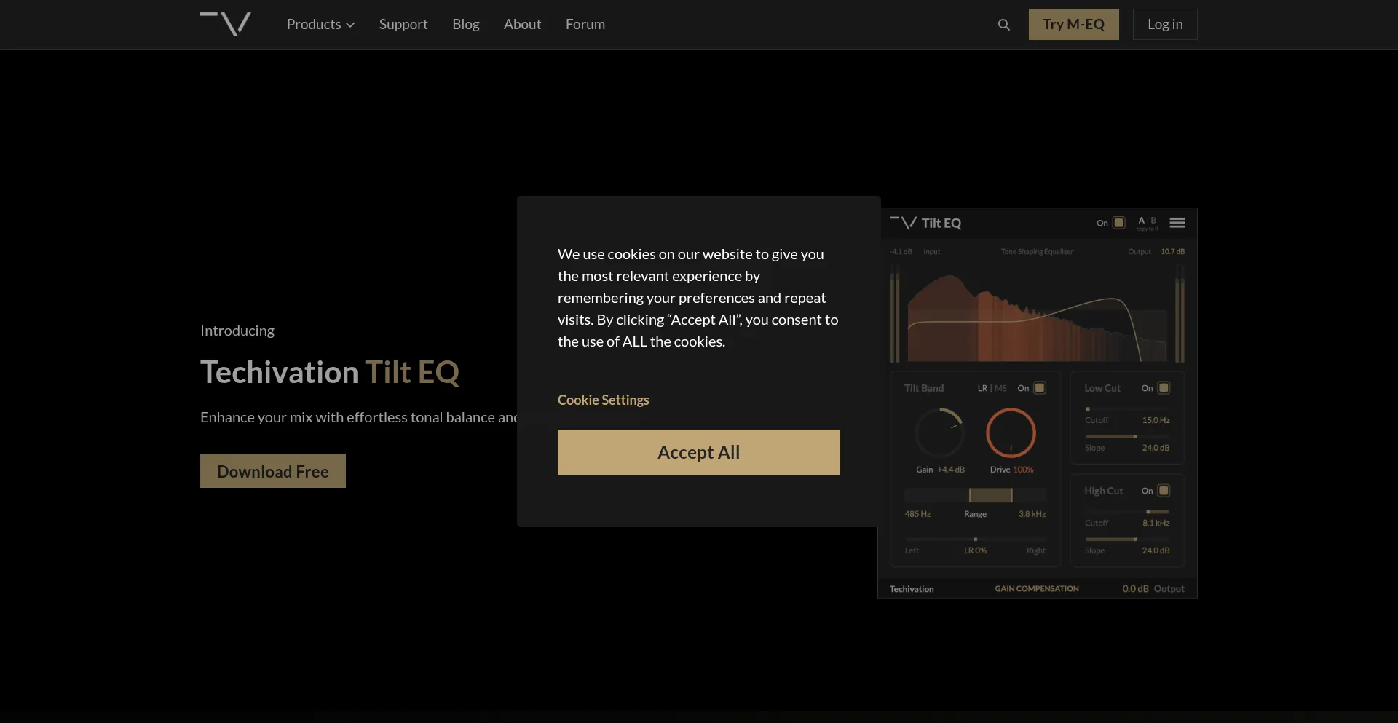The width and height of the screenshot is (1398, 723).
Task: Open the About page
Action: tap(523, 24)
